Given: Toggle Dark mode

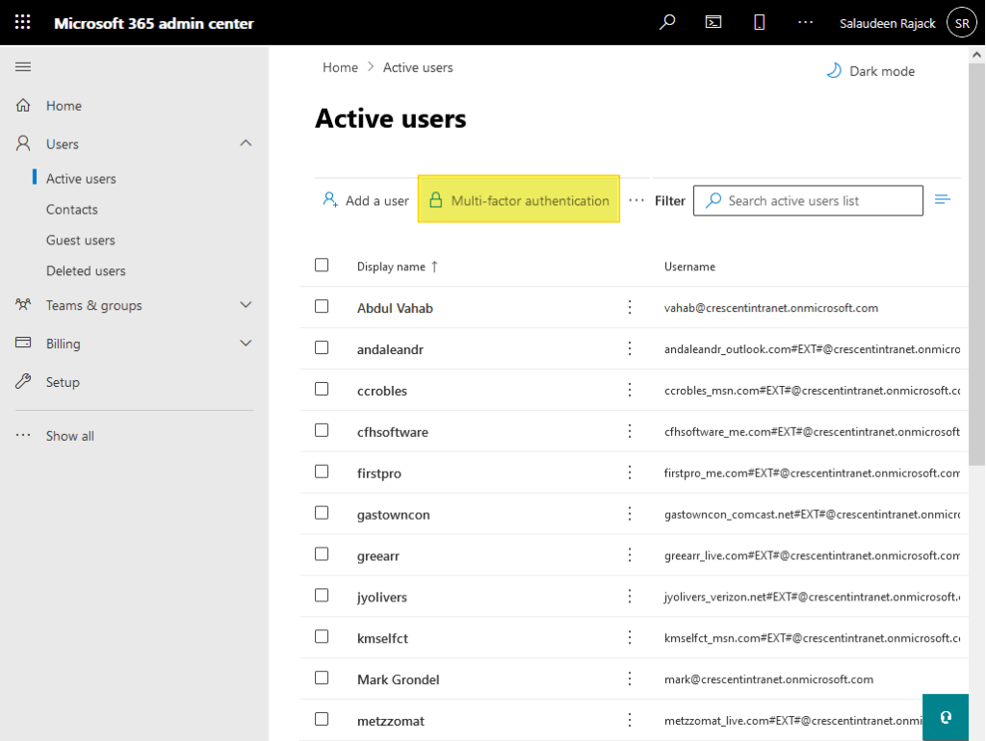Looking at the screenshot, I should coord(870,71).
